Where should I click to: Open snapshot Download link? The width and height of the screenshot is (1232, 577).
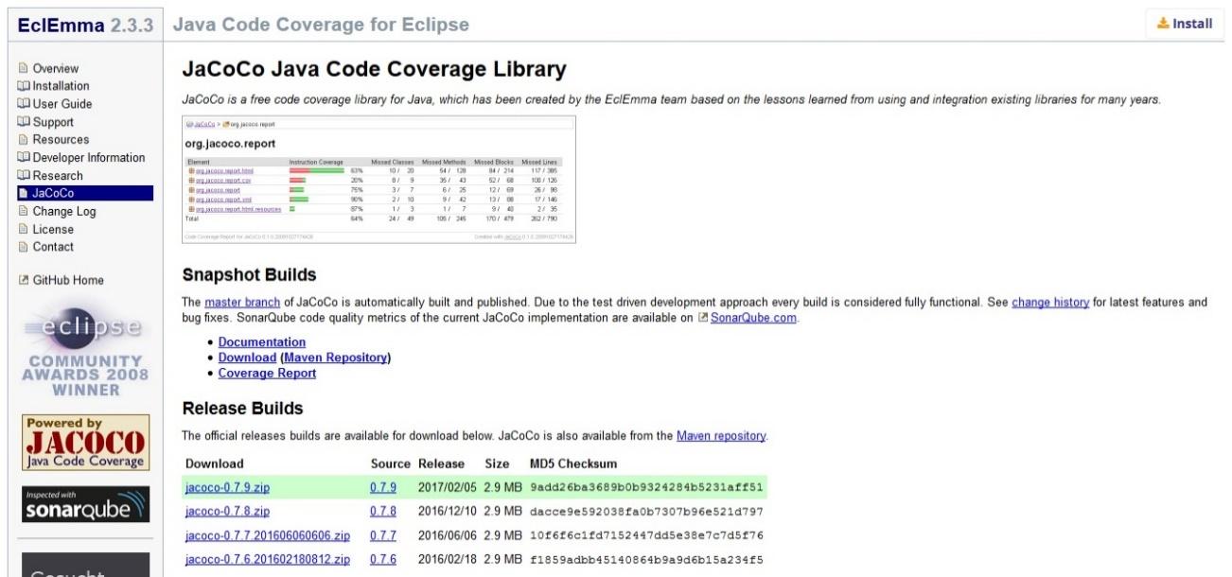[x=247, y=358]
